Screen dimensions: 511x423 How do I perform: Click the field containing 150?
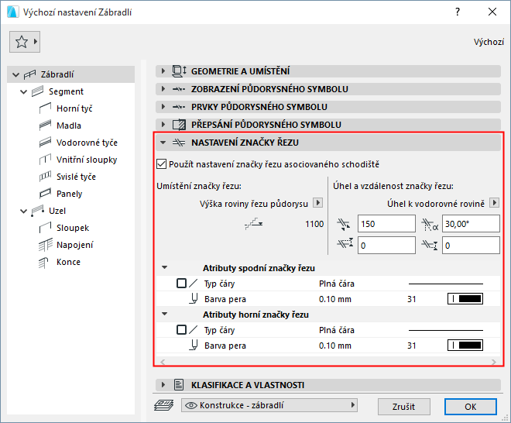point(386,224)
